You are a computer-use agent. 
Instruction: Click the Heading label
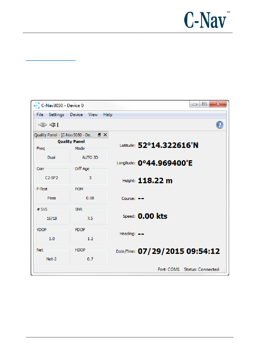point(128,234)
